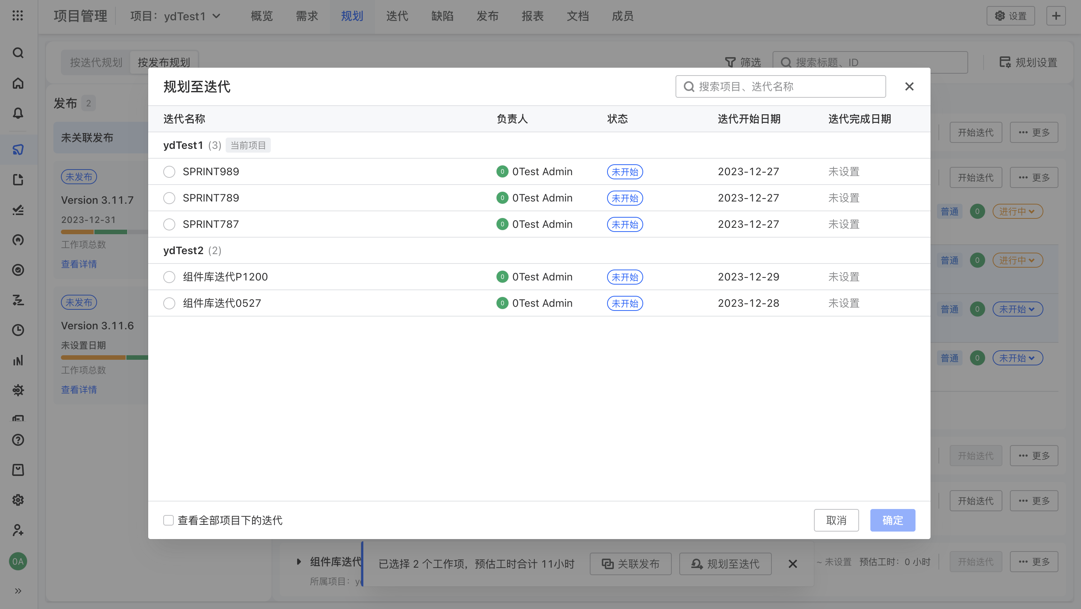The image size is (1081, 609).
Task: Focus the 搜索项目、迭代名称 search field
Action: (780, 86)
